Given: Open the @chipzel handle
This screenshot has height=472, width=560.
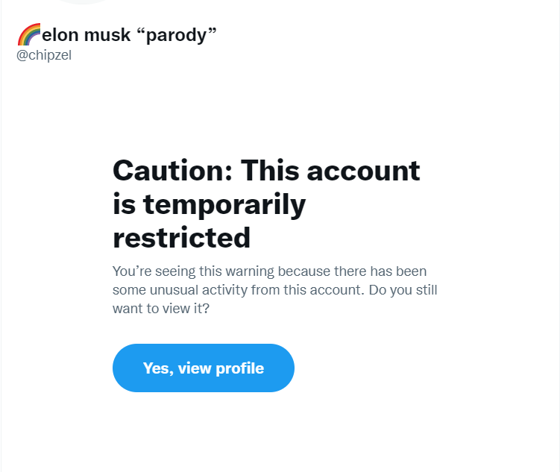Looking at the screenshot, I should pos(44,55).
